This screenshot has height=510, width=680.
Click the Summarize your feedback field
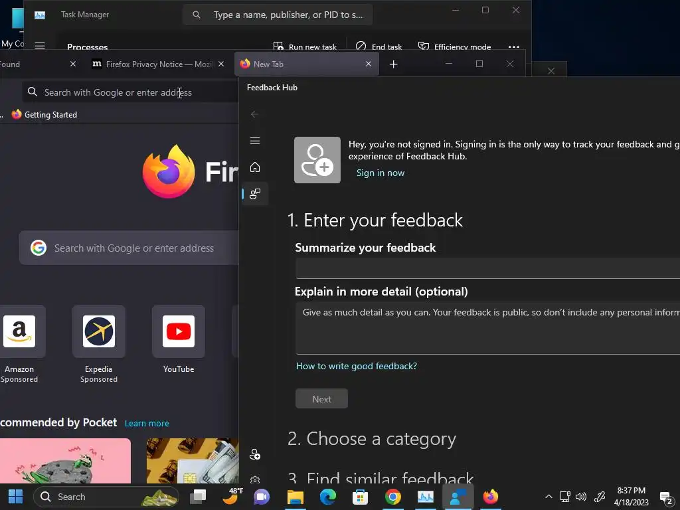coord(488,268)
